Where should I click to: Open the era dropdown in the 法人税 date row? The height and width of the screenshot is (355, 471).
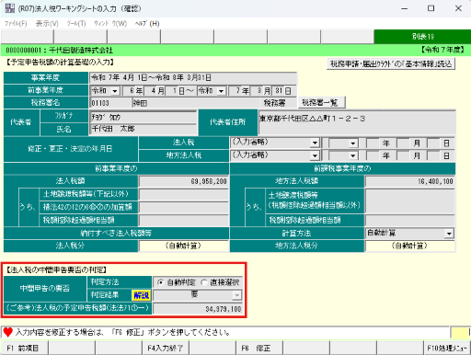(353, 143)
